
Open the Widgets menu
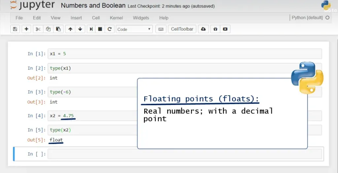[x=141, y=18]
